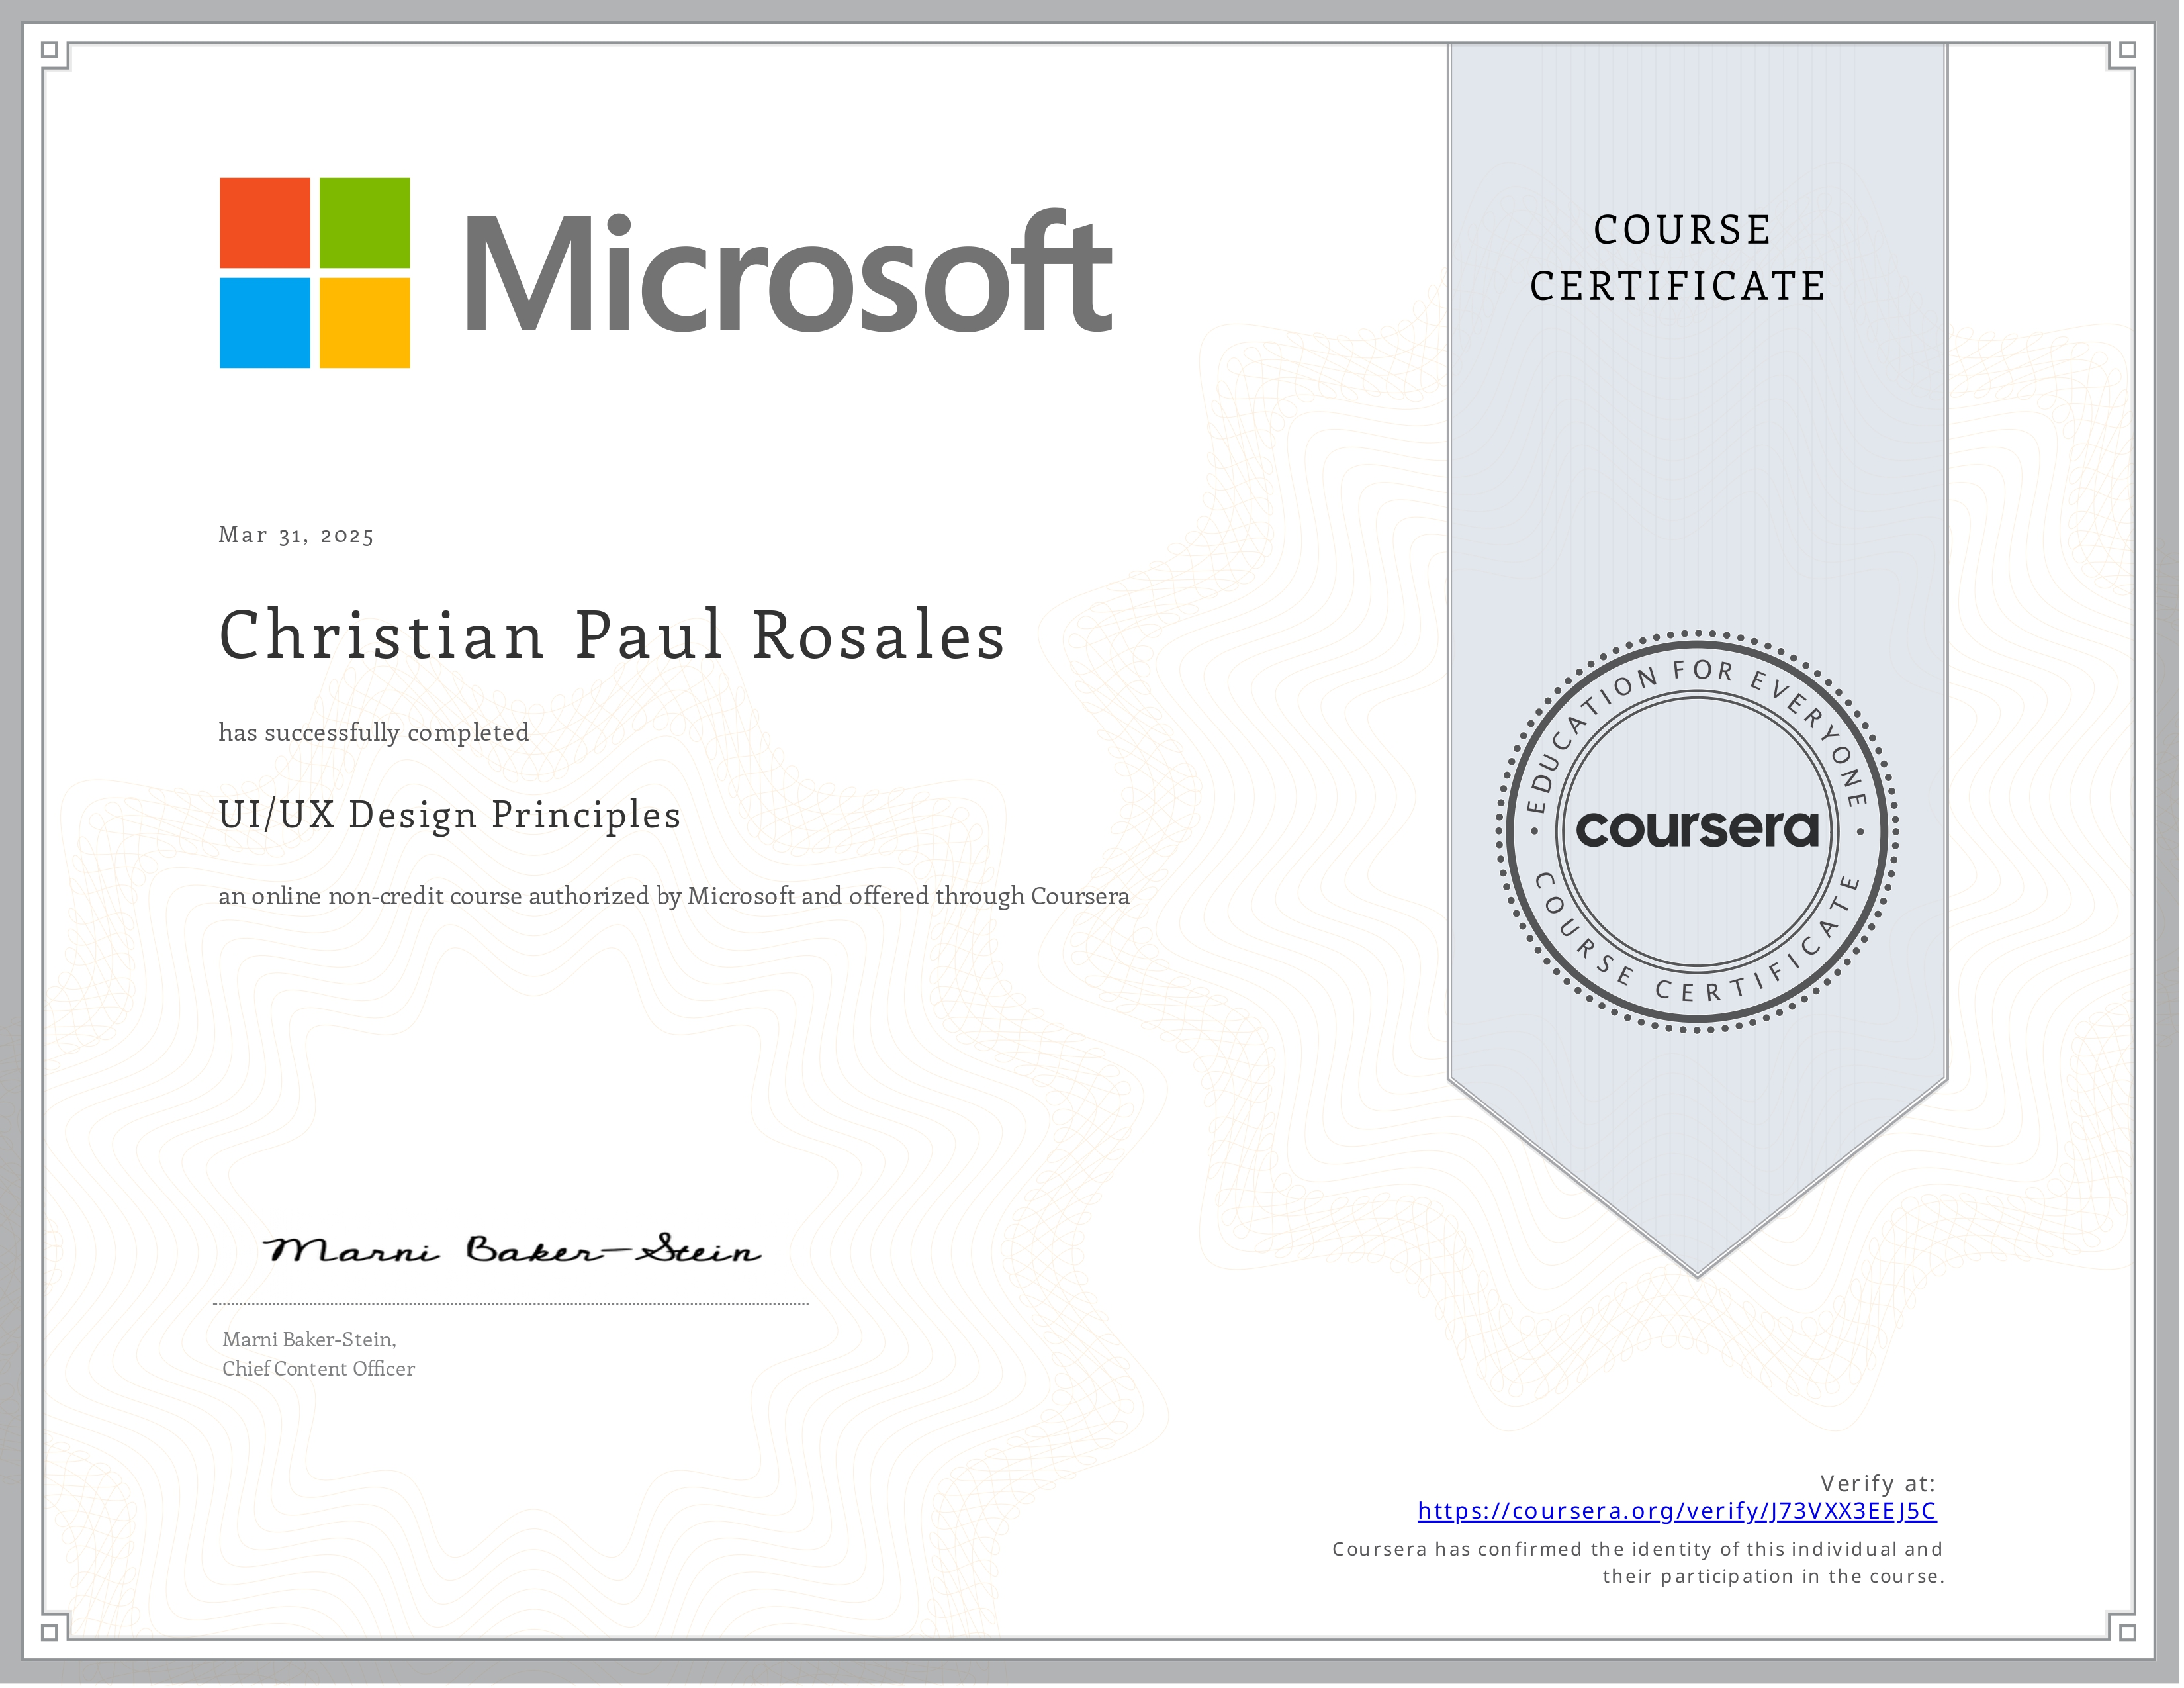2184x1688 pixels.
Task: Select the red square in the Microsoft logo
Action: pos(264,223)
